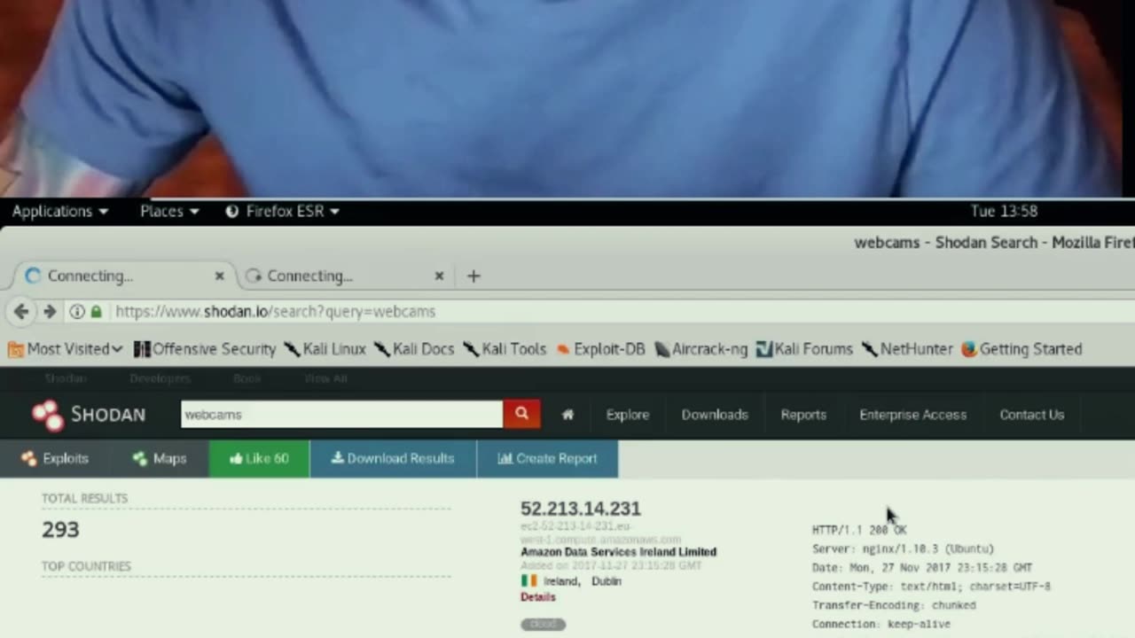Open site information icon in address bar

77,312
